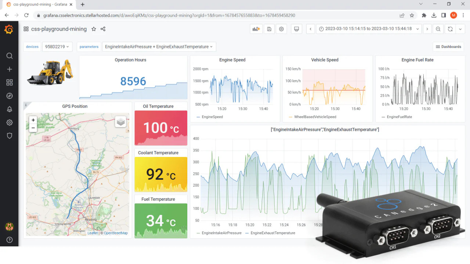Open the Alerting bell icon
The image size is (470, 264).
click(10, 109)
